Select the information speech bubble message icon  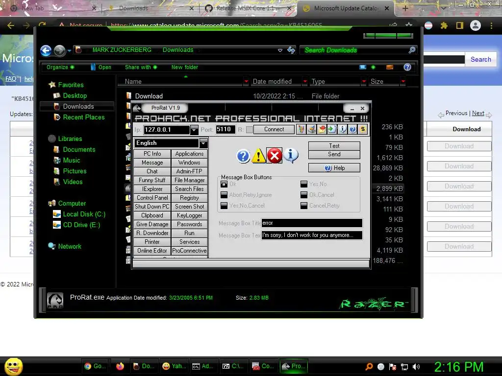tap(291, 156)
